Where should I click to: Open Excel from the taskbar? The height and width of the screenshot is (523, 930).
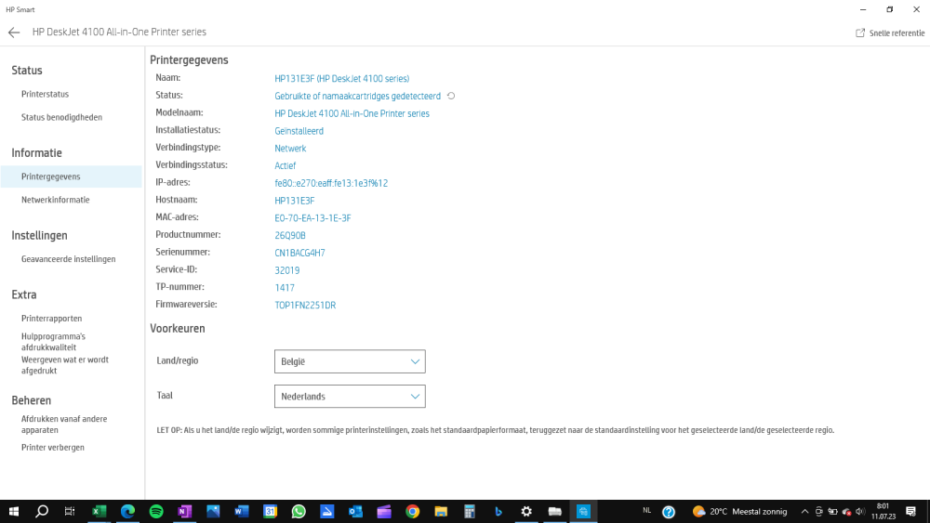pyautogui.click(x=100, y=511)
